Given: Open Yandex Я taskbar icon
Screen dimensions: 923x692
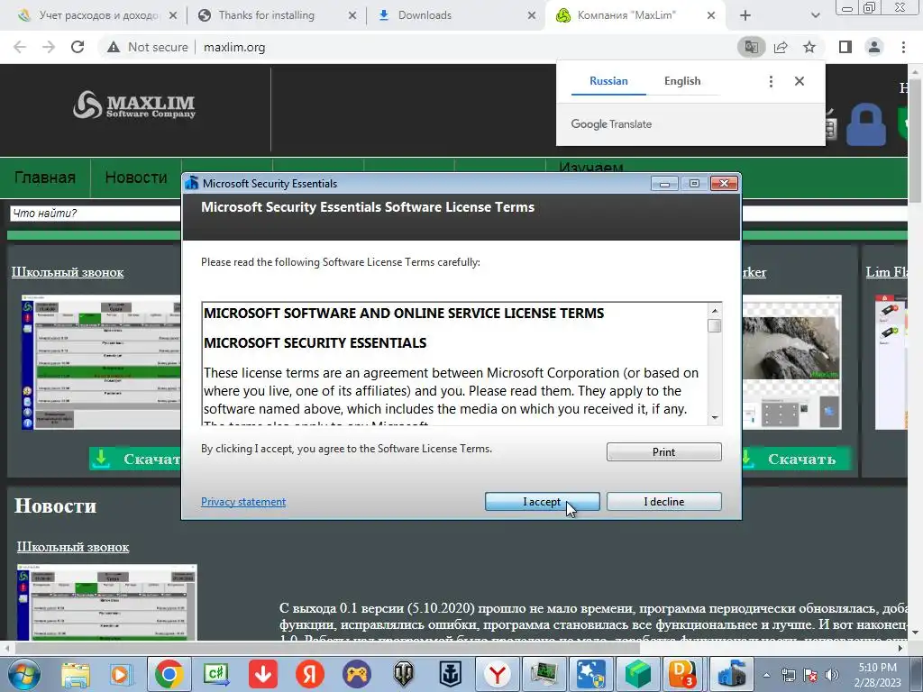Looking at the screenshot, I should (310, 674).
